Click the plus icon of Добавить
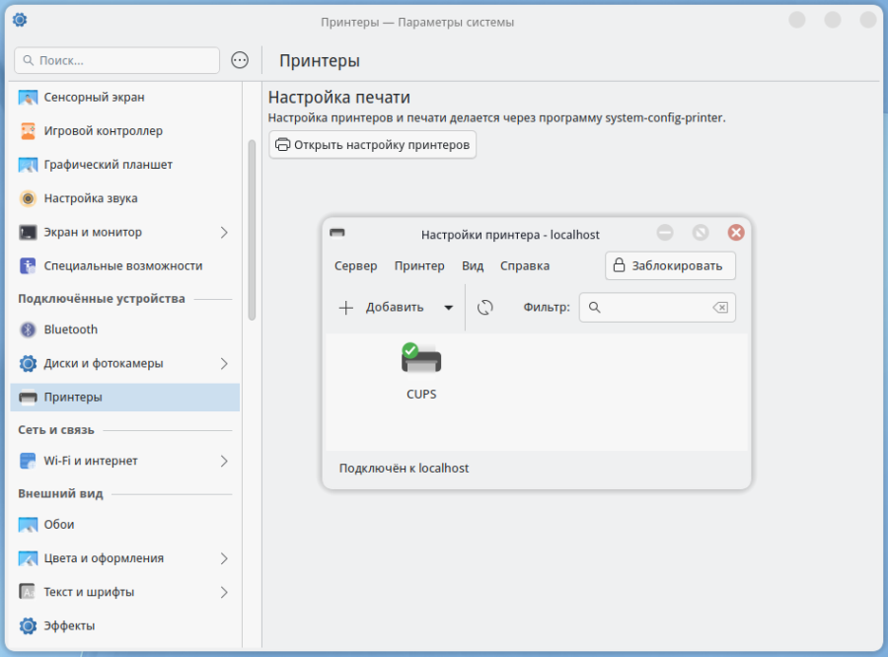Screen dimensions: 888x657 coord(346,308)
